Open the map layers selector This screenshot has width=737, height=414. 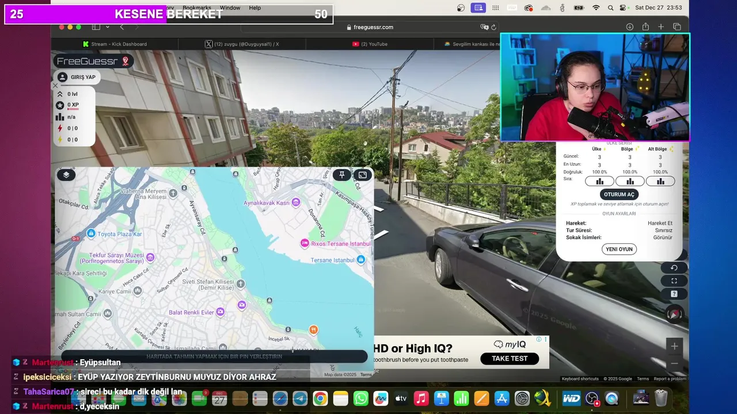pos(66,175)
